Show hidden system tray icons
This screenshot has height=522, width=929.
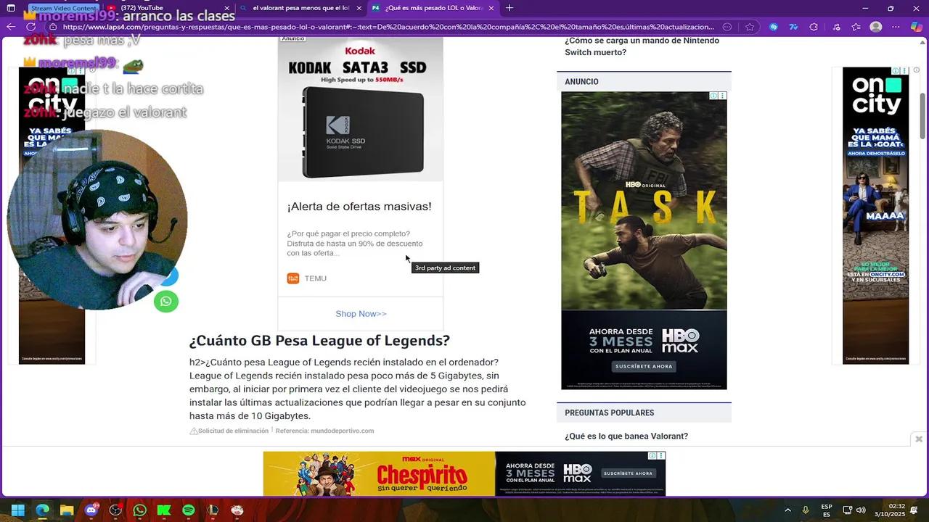tap(787, 510)
